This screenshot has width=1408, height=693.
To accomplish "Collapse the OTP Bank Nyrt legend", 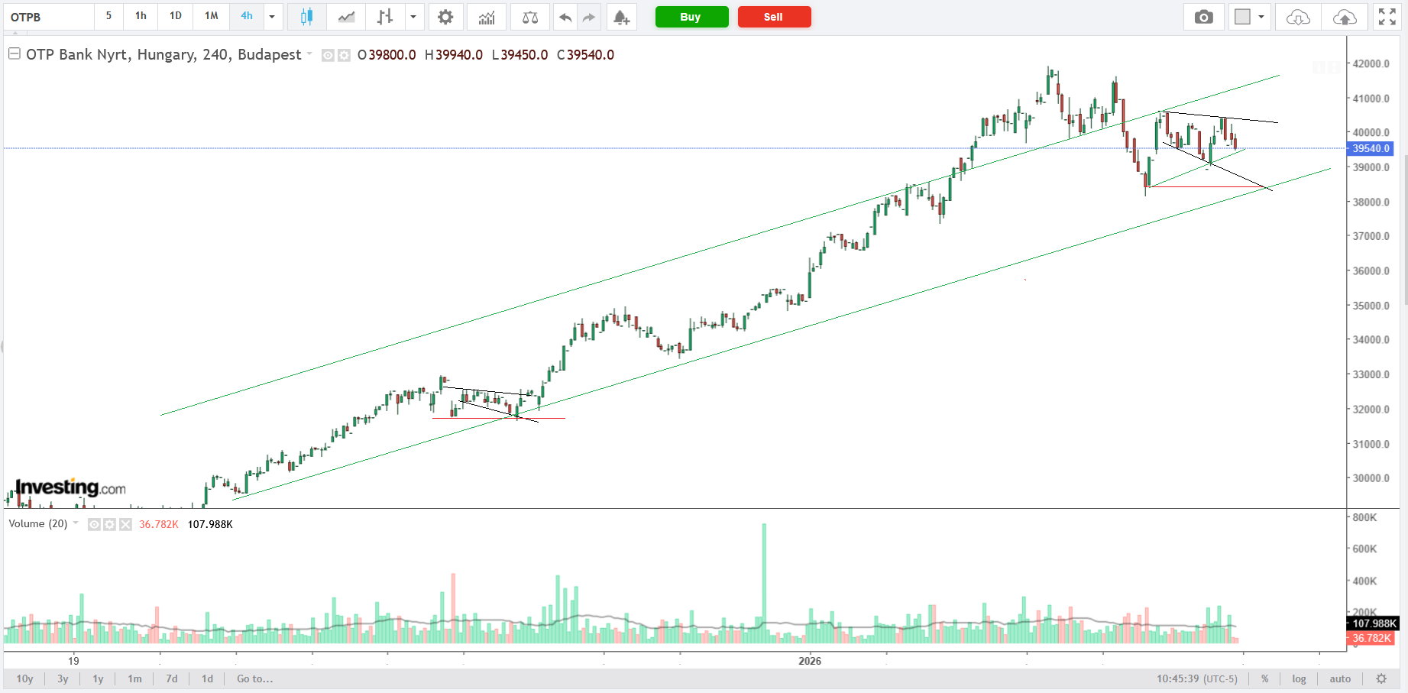I will point(14,54).
